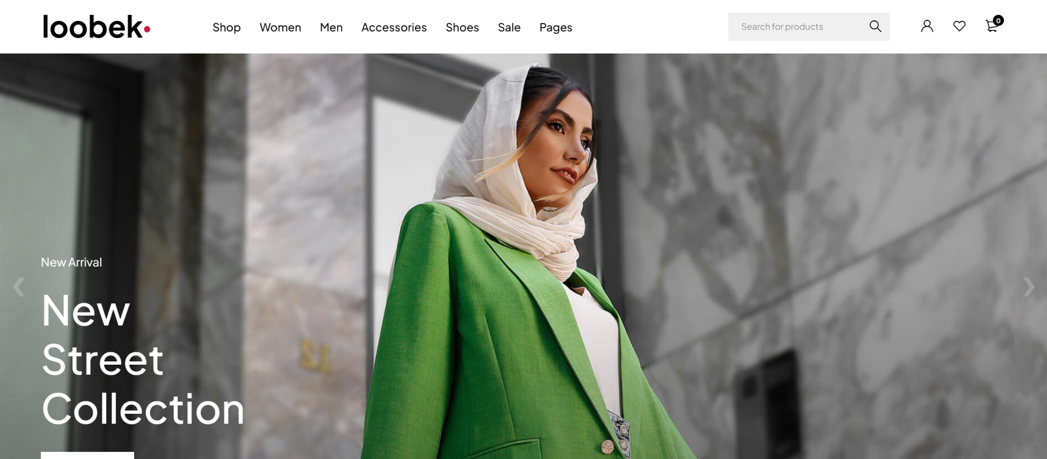
Task: Open the wishlist heart icon
Action: pos(959,26)
